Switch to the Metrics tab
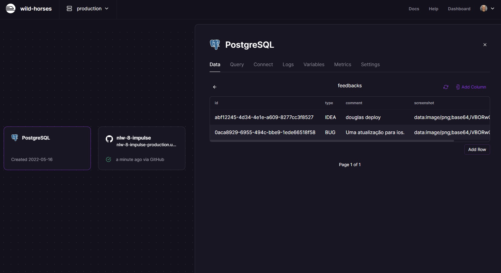501x273 pixels. [343, 65]
